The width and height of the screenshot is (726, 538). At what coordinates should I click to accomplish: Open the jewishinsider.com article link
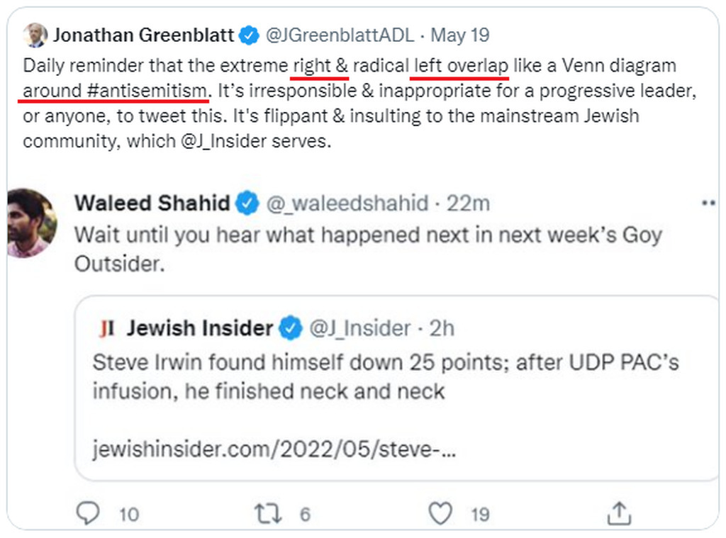click(274, 449)
